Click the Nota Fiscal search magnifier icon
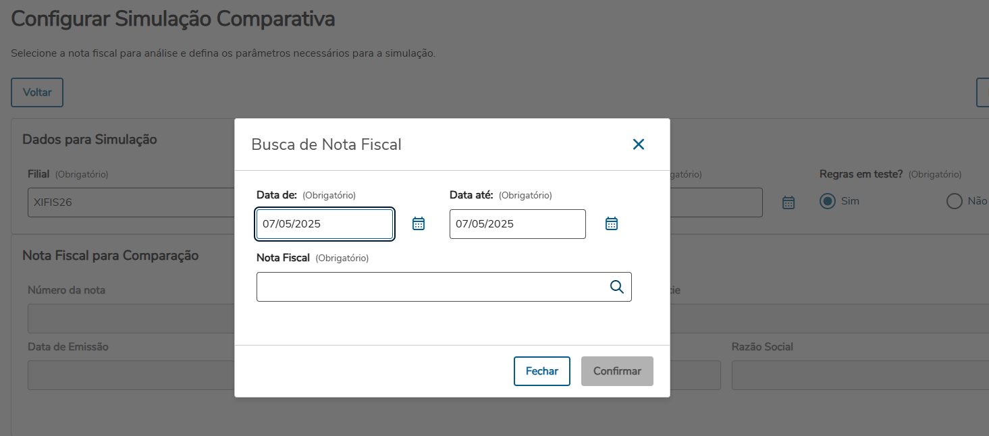 coord(617,287)
